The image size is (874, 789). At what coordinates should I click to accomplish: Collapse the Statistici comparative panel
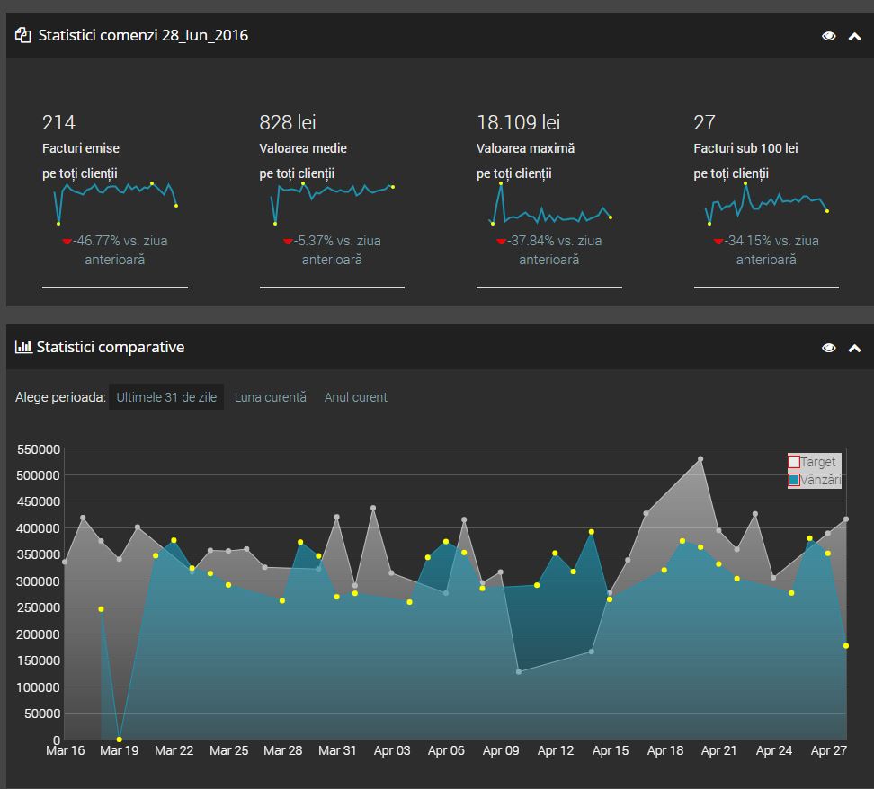(854, 348)
